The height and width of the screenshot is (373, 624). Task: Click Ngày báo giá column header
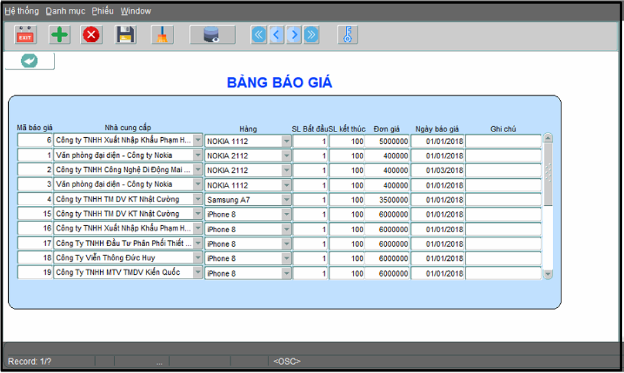[x=437, y=129]
